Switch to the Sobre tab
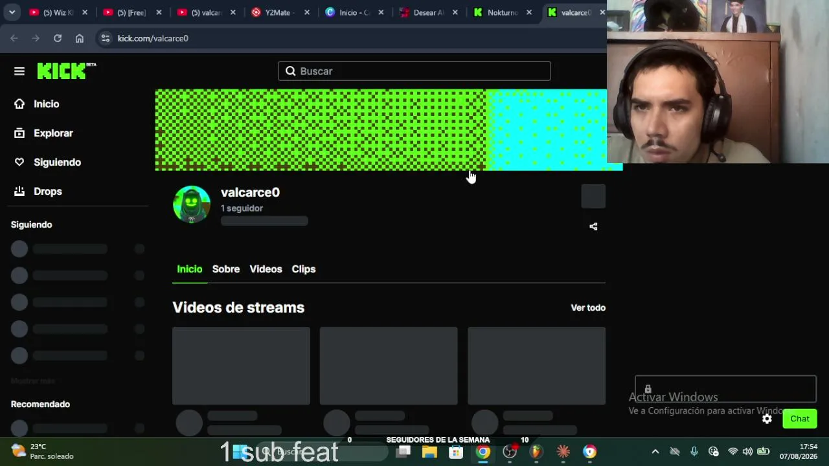Viewport: 829px width, 466px height. coord(226,269)
